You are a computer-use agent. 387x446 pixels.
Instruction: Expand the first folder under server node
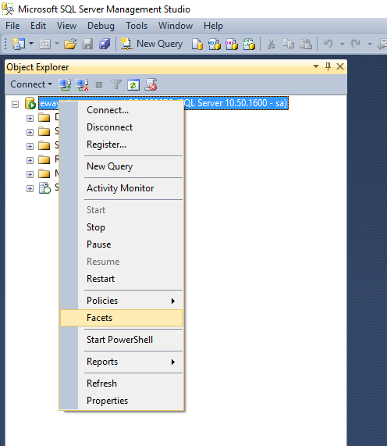coord(30,118)
